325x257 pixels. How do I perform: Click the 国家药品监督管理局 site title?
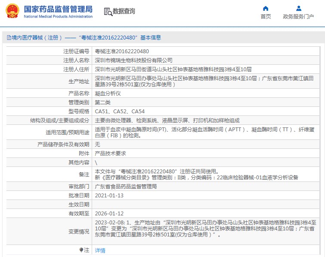coord(58,9)
